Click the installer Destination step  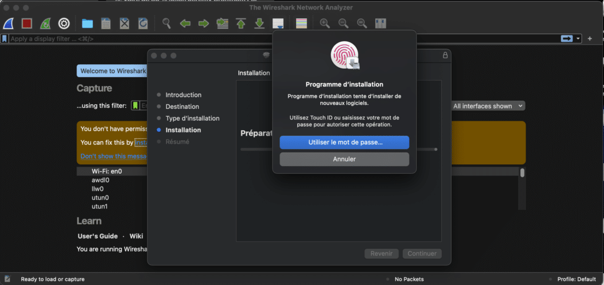[x=182, y=107]
